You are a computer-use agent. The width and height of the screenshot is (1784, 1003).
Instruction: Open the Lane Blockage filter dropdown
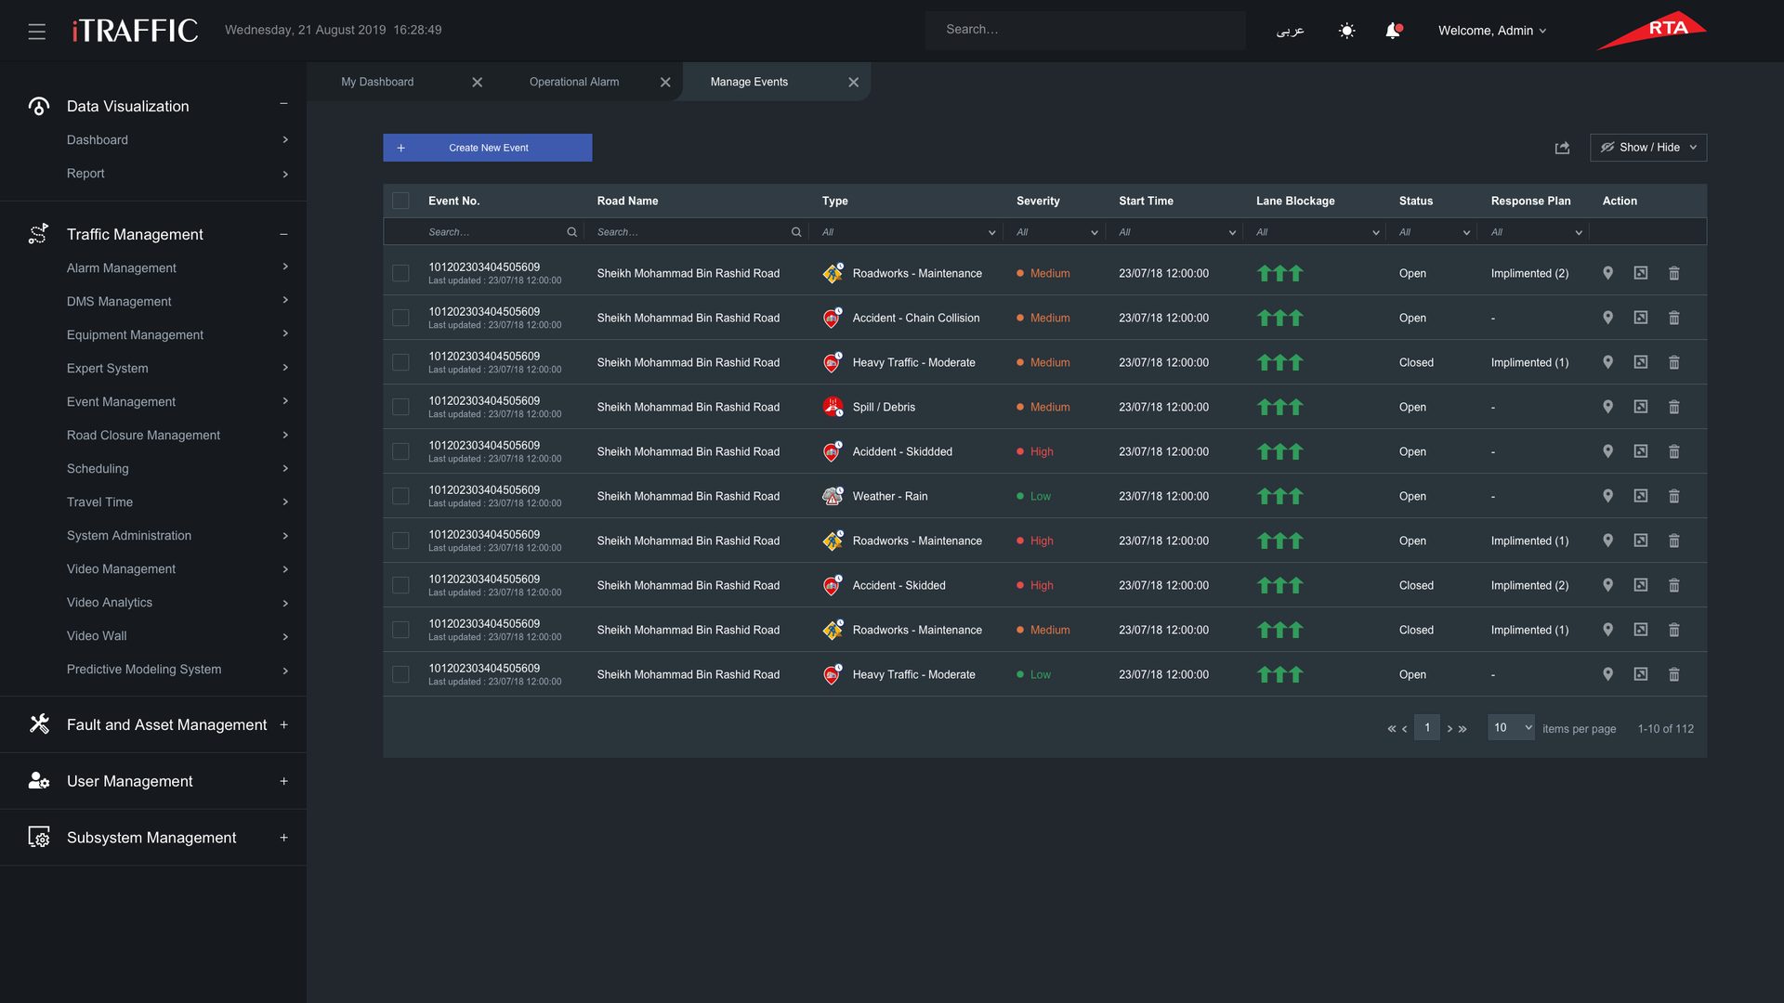coord(1315,232)
